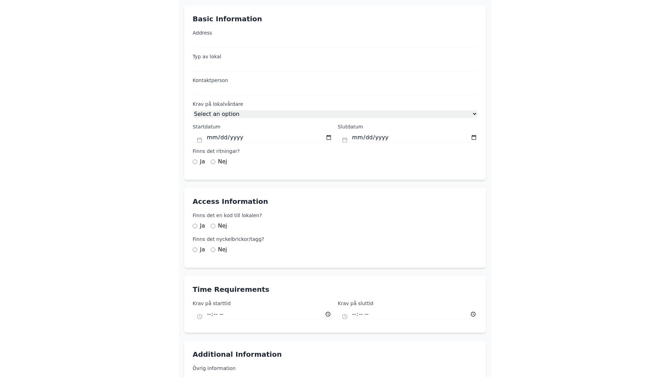This screenshot has height=377, width=670.
Task: Click the clock icon in Krav på sluttid
Action: coord(473,314)
